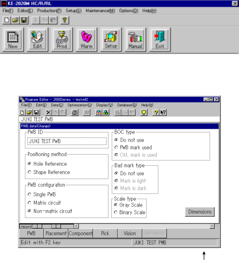Click New document icon in Program Editor toolbar
Viewport: 239px width, 260px height.
click(x=22, y=112)
